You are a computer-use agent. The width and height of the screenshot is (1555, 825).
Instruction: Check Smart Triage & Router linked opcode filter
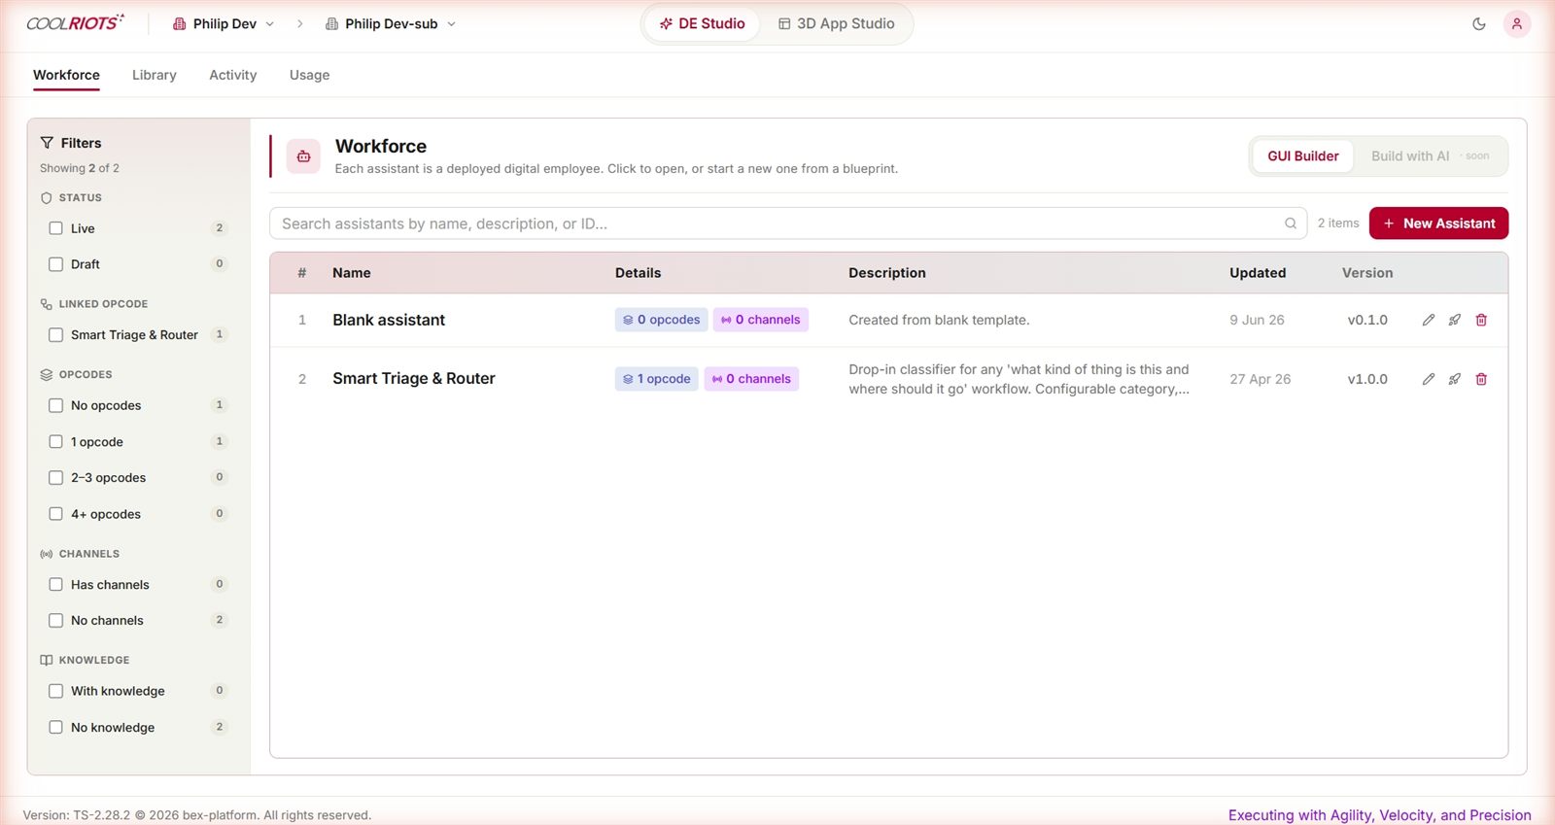coord(56,335)
